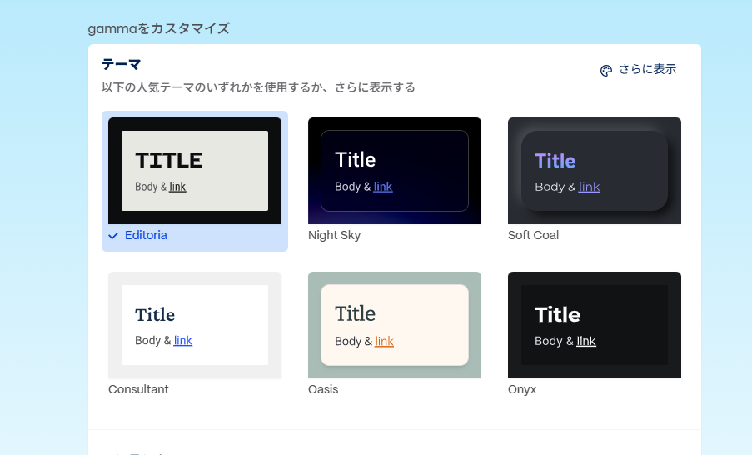
Task: Click the テーマ heading
Action: [121, 64]
